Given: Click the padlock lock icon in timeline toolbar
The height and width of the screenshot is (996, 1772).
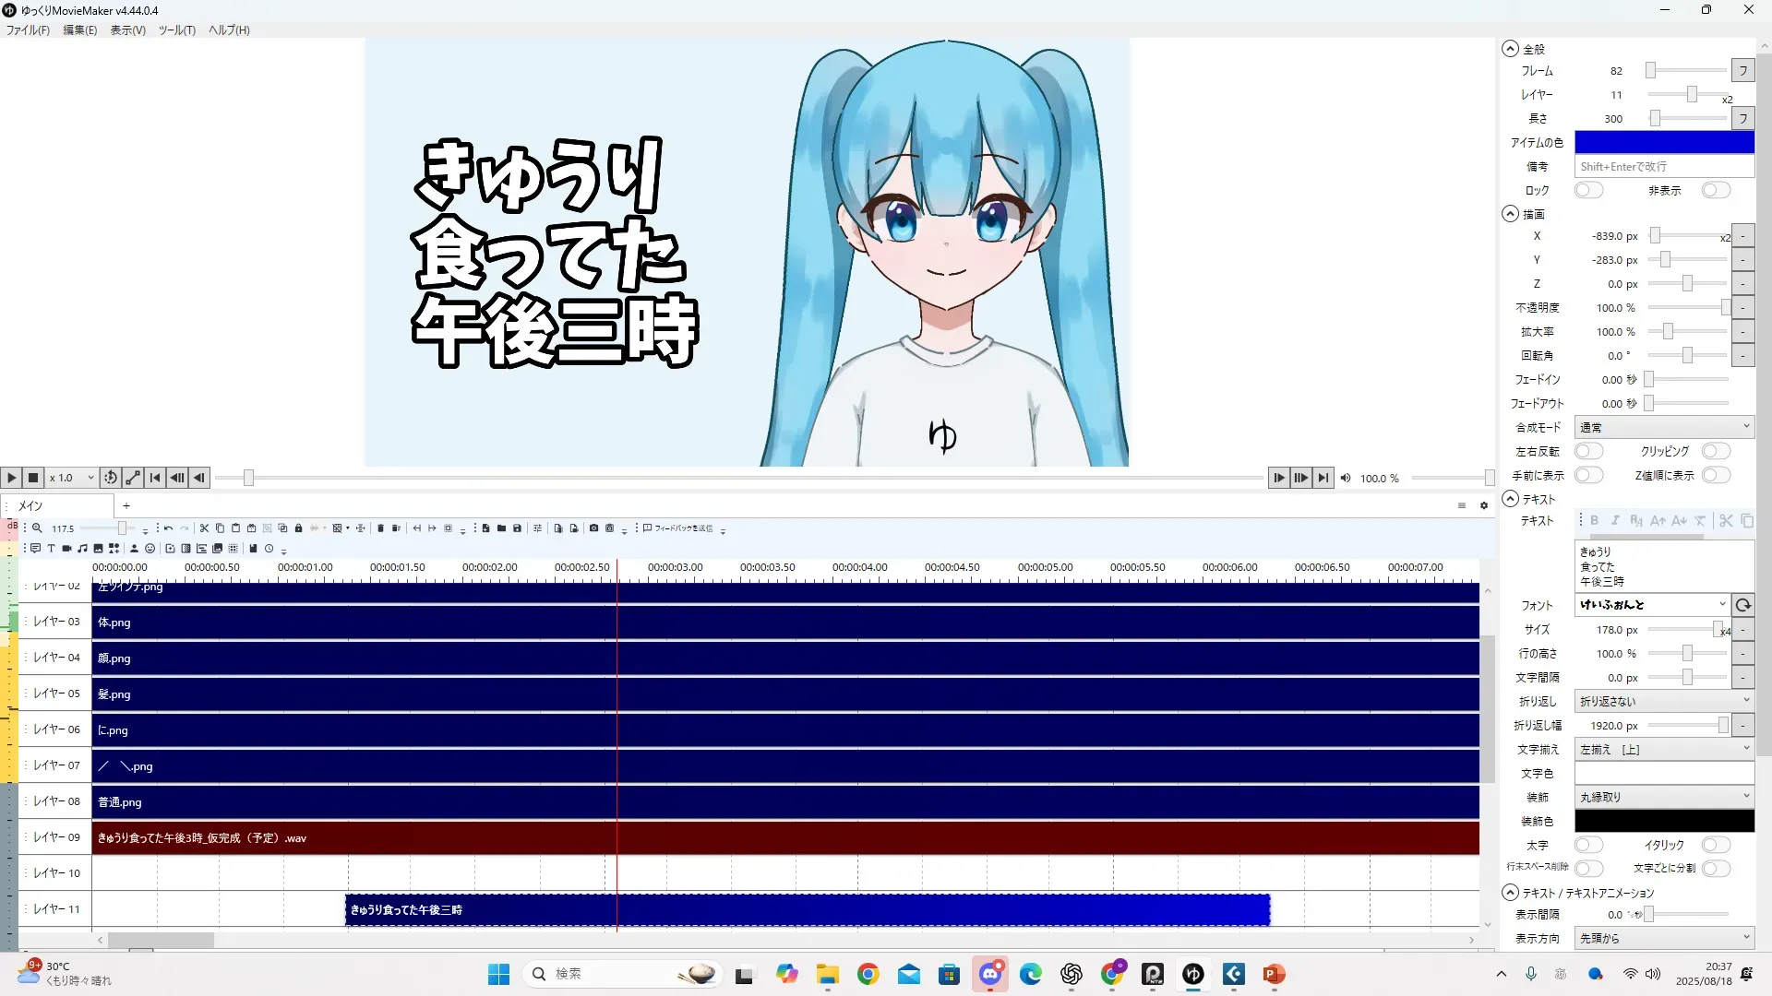Looking at the screenshot, I should click(x=298, y=528).
